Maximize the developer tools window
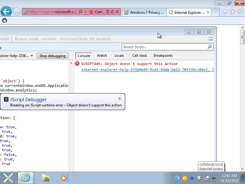The width and height of the screenshot is (245, 184). [x=199, y=32]
